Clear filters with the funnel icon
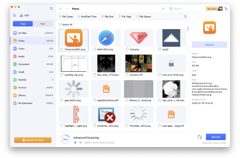This screenshot has height=158, width=240. pos(185,17)
